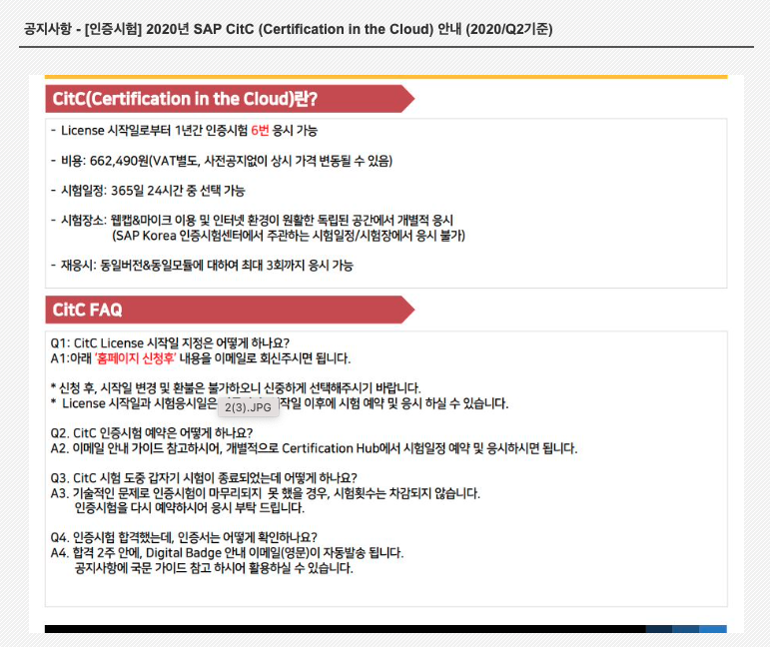Click question Q2 about 인증시험 예약
This screenshot has height=647, width=770.
coord(151,433)
